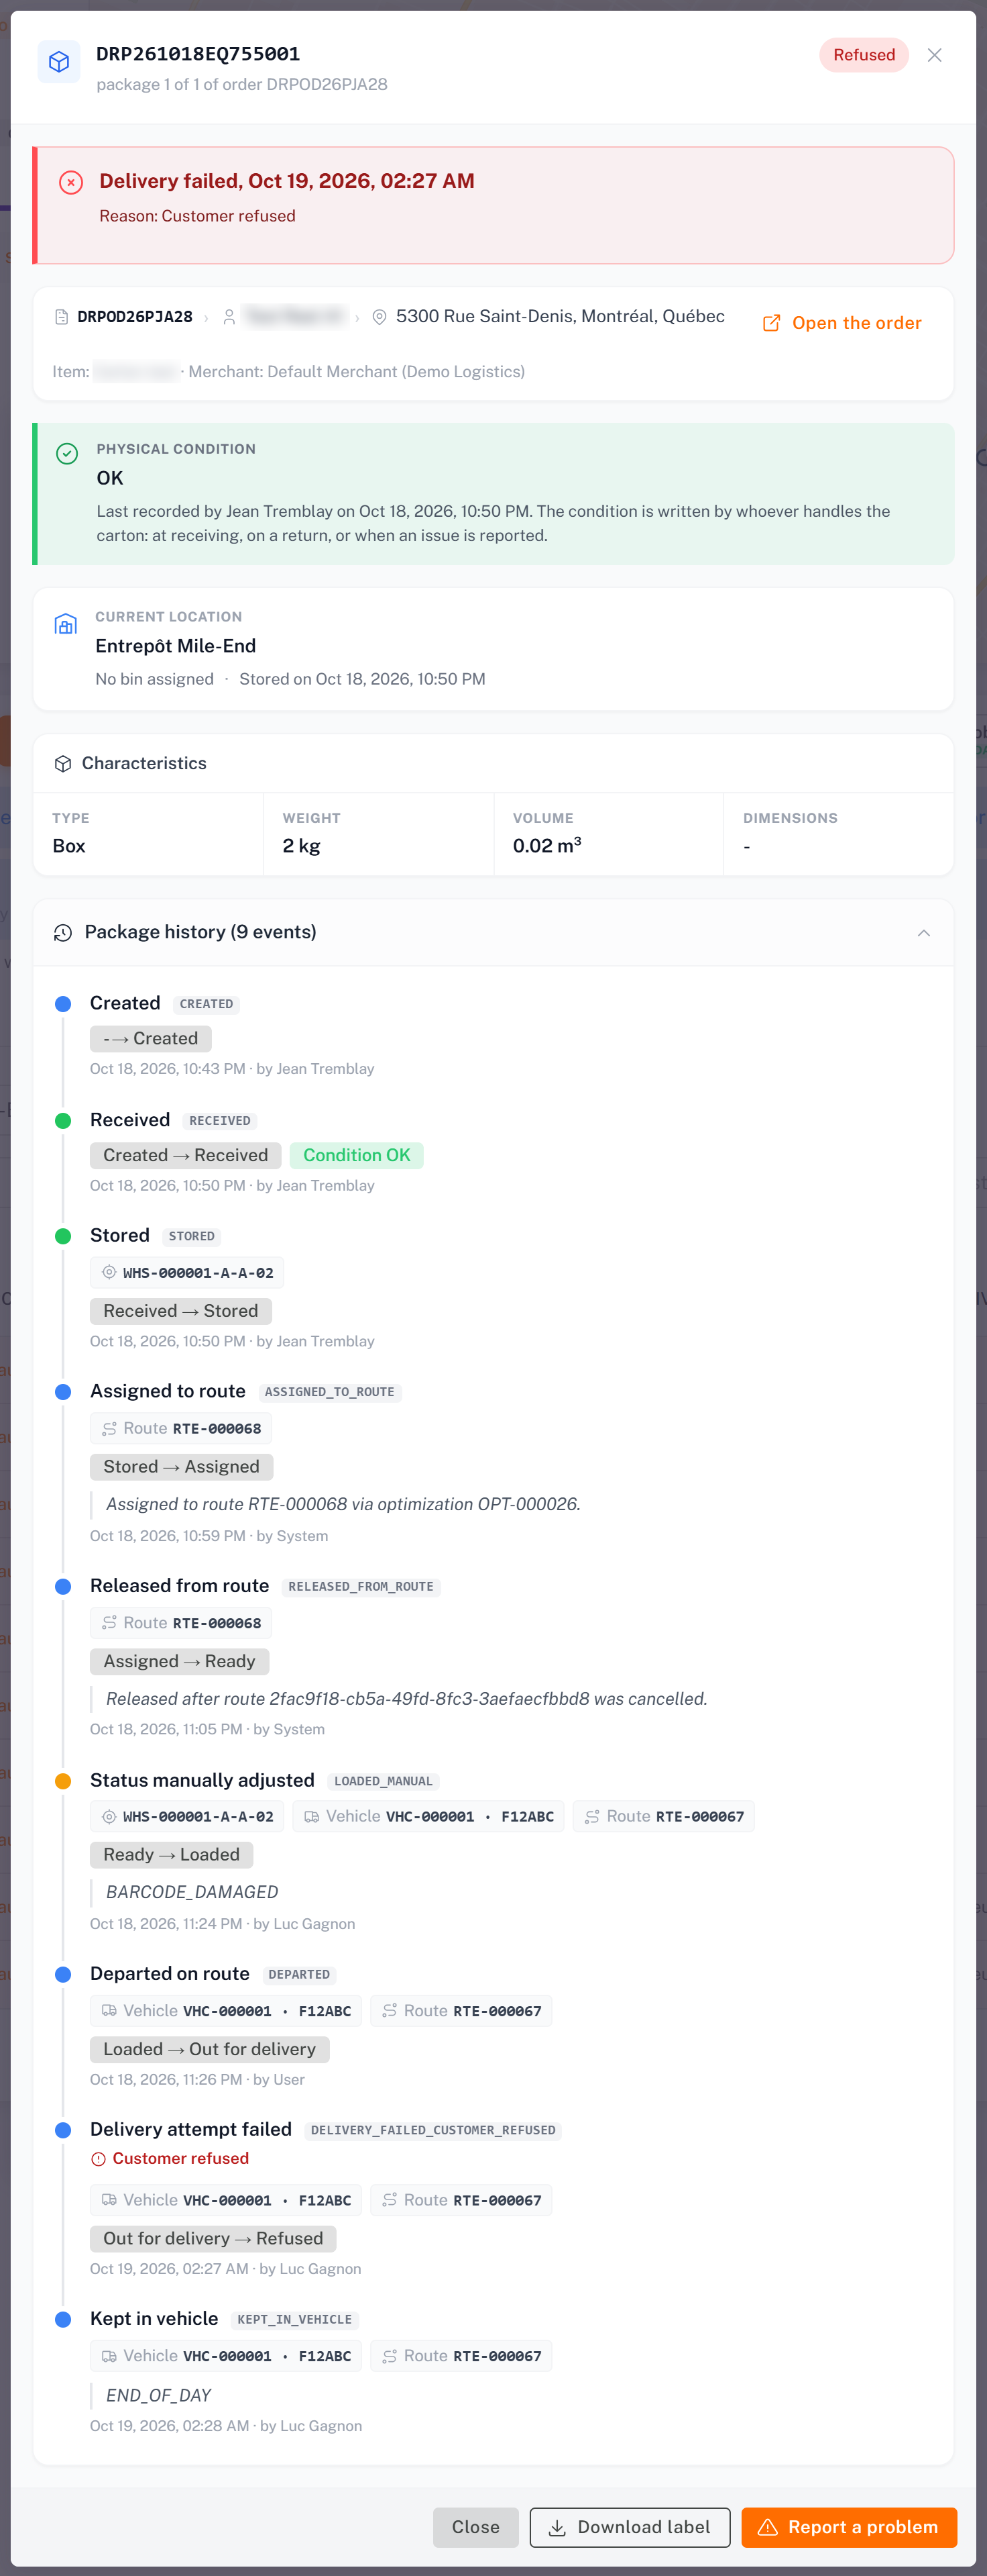
Task: Open Route RTE-000067 chip under Kept in vehicle
Action: [461, 2356]
